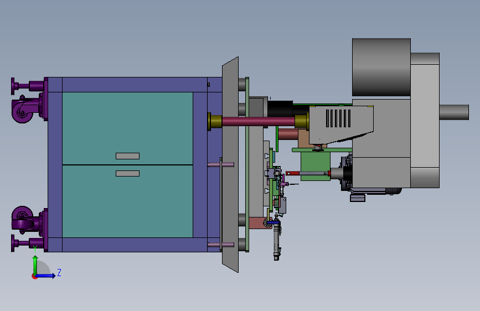Click the green Y axis arrow of triad
480x311 pixels.
(x=35, y=265)
